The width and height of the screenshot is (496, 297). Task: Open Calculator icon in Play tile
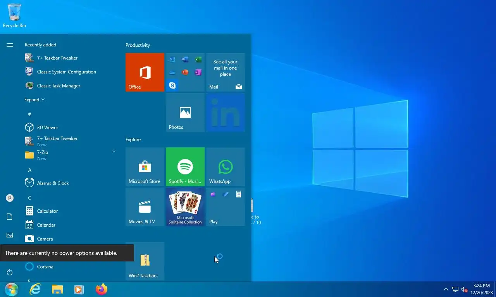[x=238, y=194]
